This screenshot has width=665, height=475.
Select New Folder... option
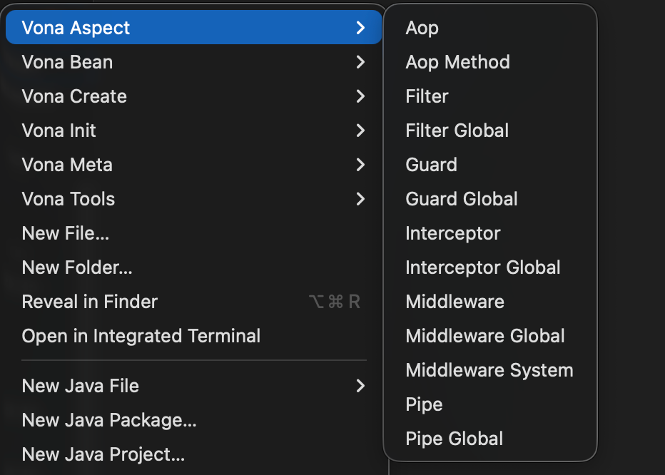[77, 267]
